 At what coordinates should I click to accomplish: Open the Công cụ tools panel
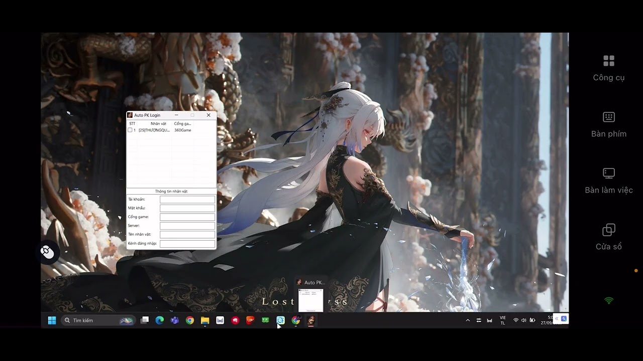coord(609,68)
